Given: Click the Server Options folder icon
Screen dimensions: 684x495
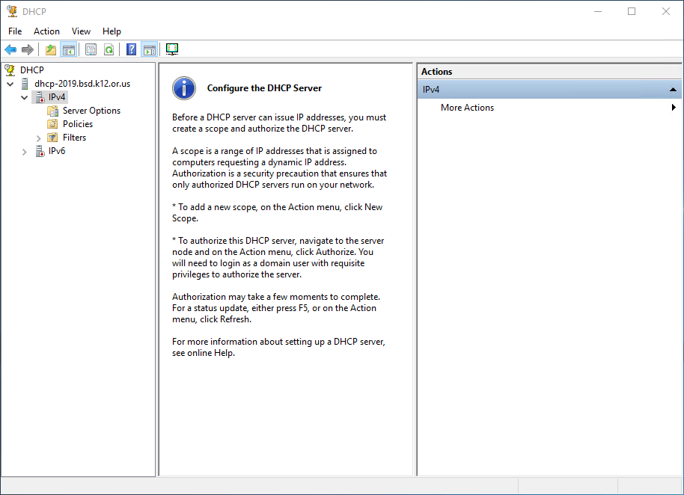Looking at the screenshot, I should coord(53,111).
